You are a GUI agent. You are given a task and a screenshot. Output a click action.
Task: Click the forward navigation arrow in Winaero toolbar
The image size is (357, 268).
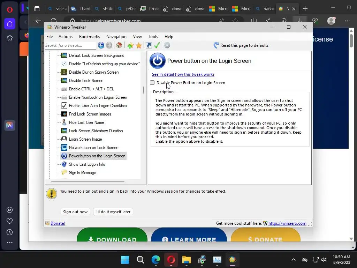109,45
